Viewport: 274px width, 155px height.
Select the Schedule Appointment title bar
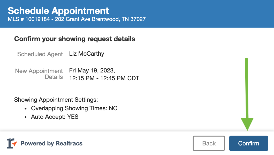[x=58, y=11]
